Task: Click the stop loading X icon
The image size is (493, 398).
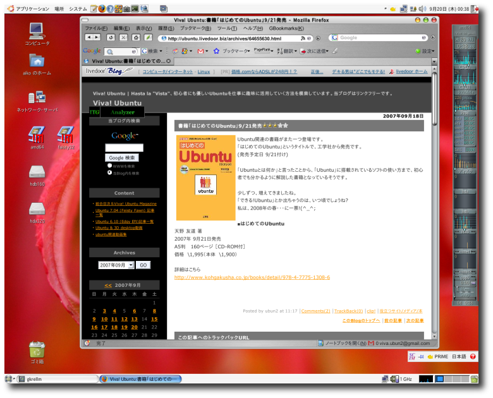Action: point(123,37)
